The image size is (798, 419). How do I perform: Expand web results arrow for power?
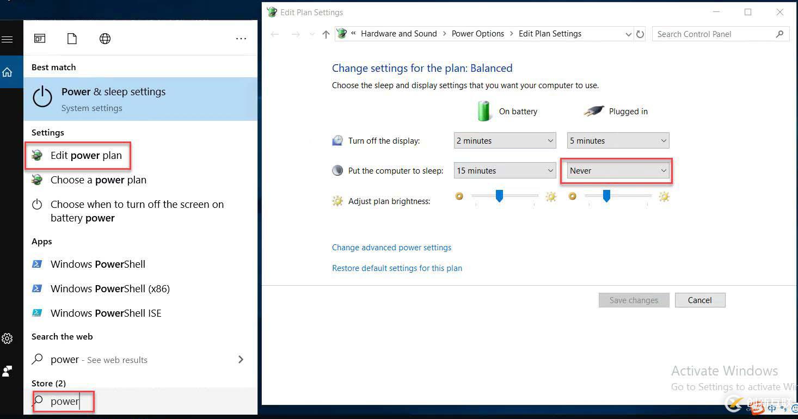coord(241,360)
